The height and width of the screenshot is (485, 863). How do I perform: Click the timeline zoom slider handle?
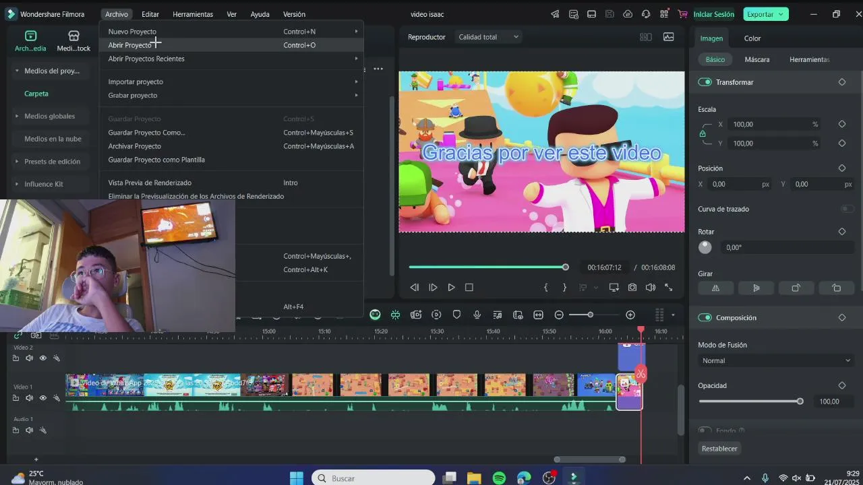[590, 315]
